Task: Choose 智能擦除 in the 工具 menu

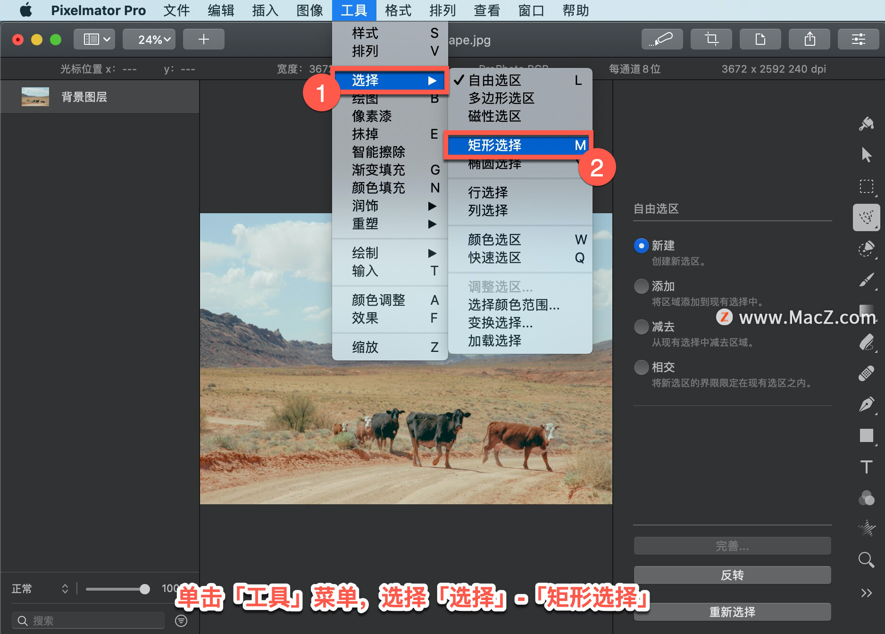Action: (x=390, y=152)
